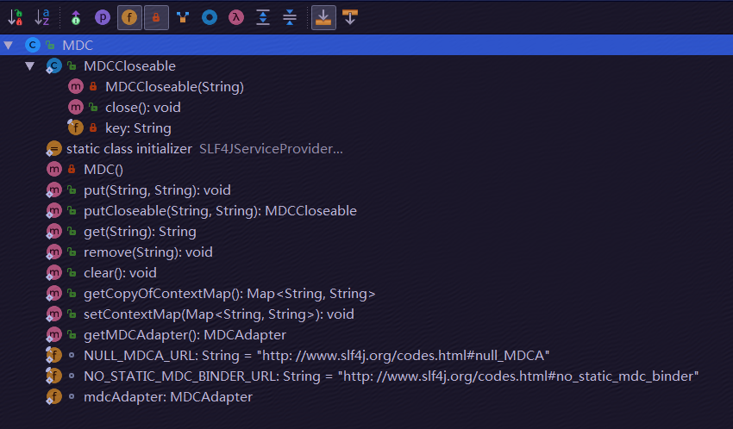This screenshot has height=429, width=733.
Task: Click Expand All toolbar icon
Action: click(263, 18)
